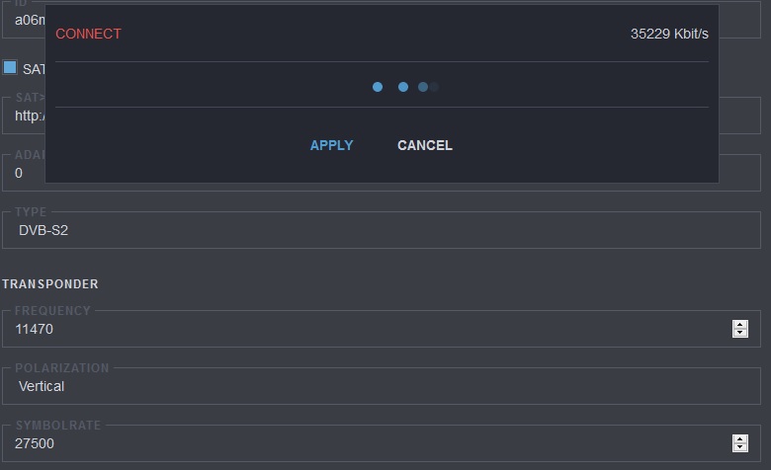Increase the FREQUENCY value with up arrow
This screenshot has width=771, height=470.
740,325
